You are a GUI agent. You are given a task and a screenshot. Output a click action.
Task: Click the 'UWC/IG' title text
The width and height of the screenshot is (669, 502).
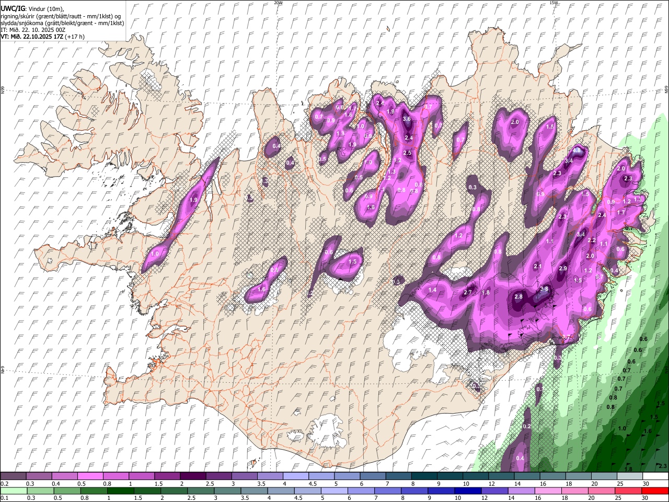tap(13, 8)
